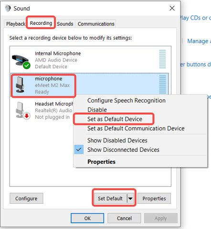211x229 pixels.
Task: Click the Configure button
Action: [x=26, y=198]
